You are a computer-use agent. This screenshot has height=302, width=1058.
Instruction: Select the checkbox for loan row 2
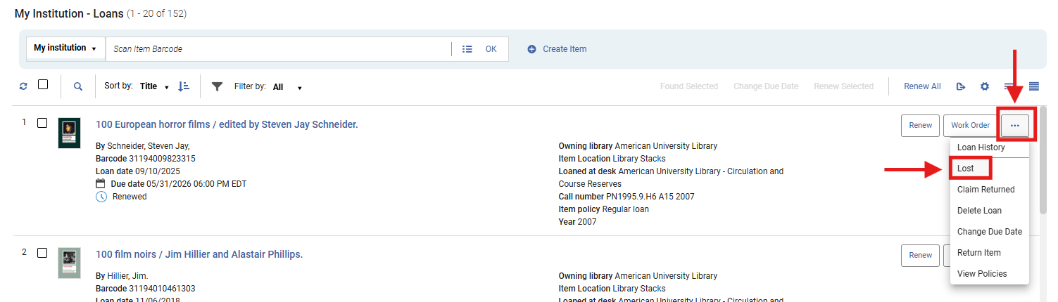pos(42,253)
